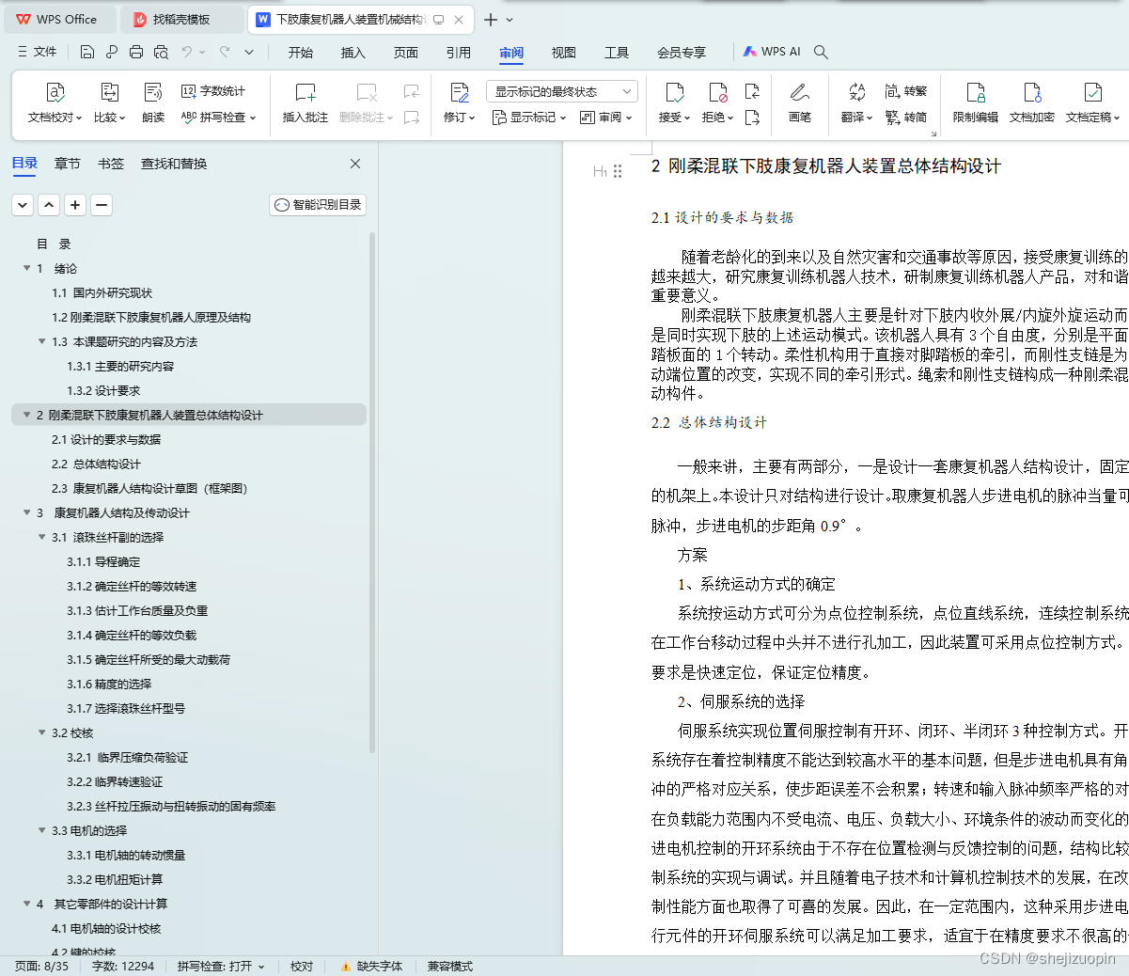Expand quick access toolbar customization arrow
The height and width of the screenshot is (976, 1129).
pyautogui.click(x=249, y=52)
